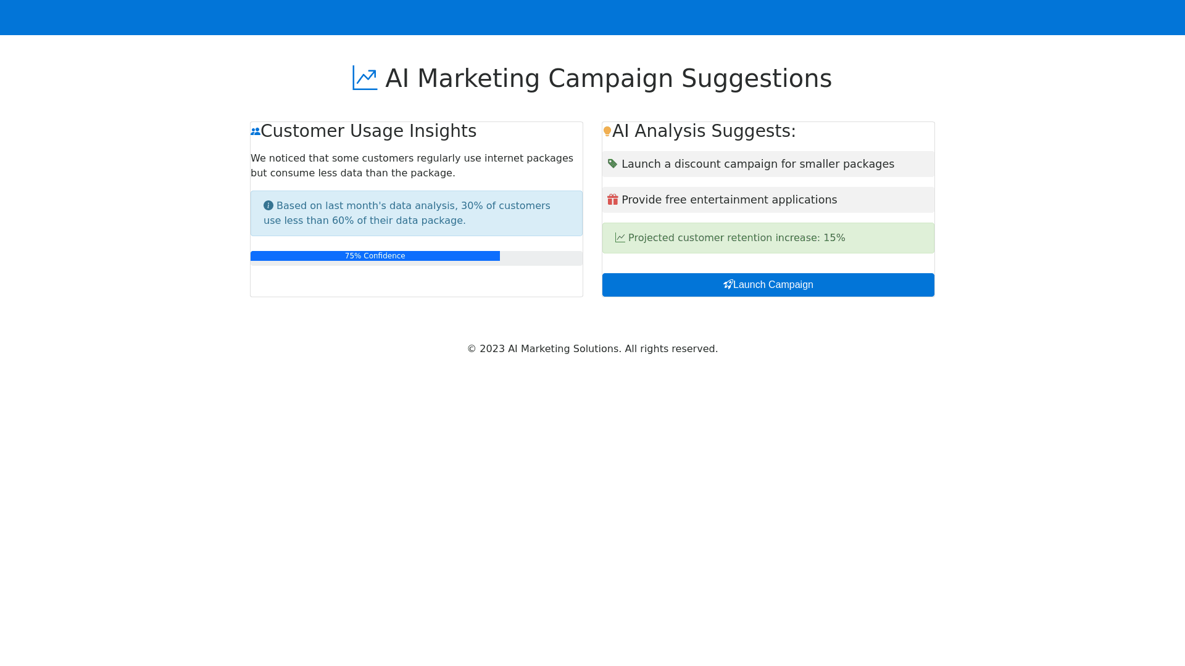1185x666 pixels.
Task: Click the Customer Usage Insights heading
Action: click(368, 131)
